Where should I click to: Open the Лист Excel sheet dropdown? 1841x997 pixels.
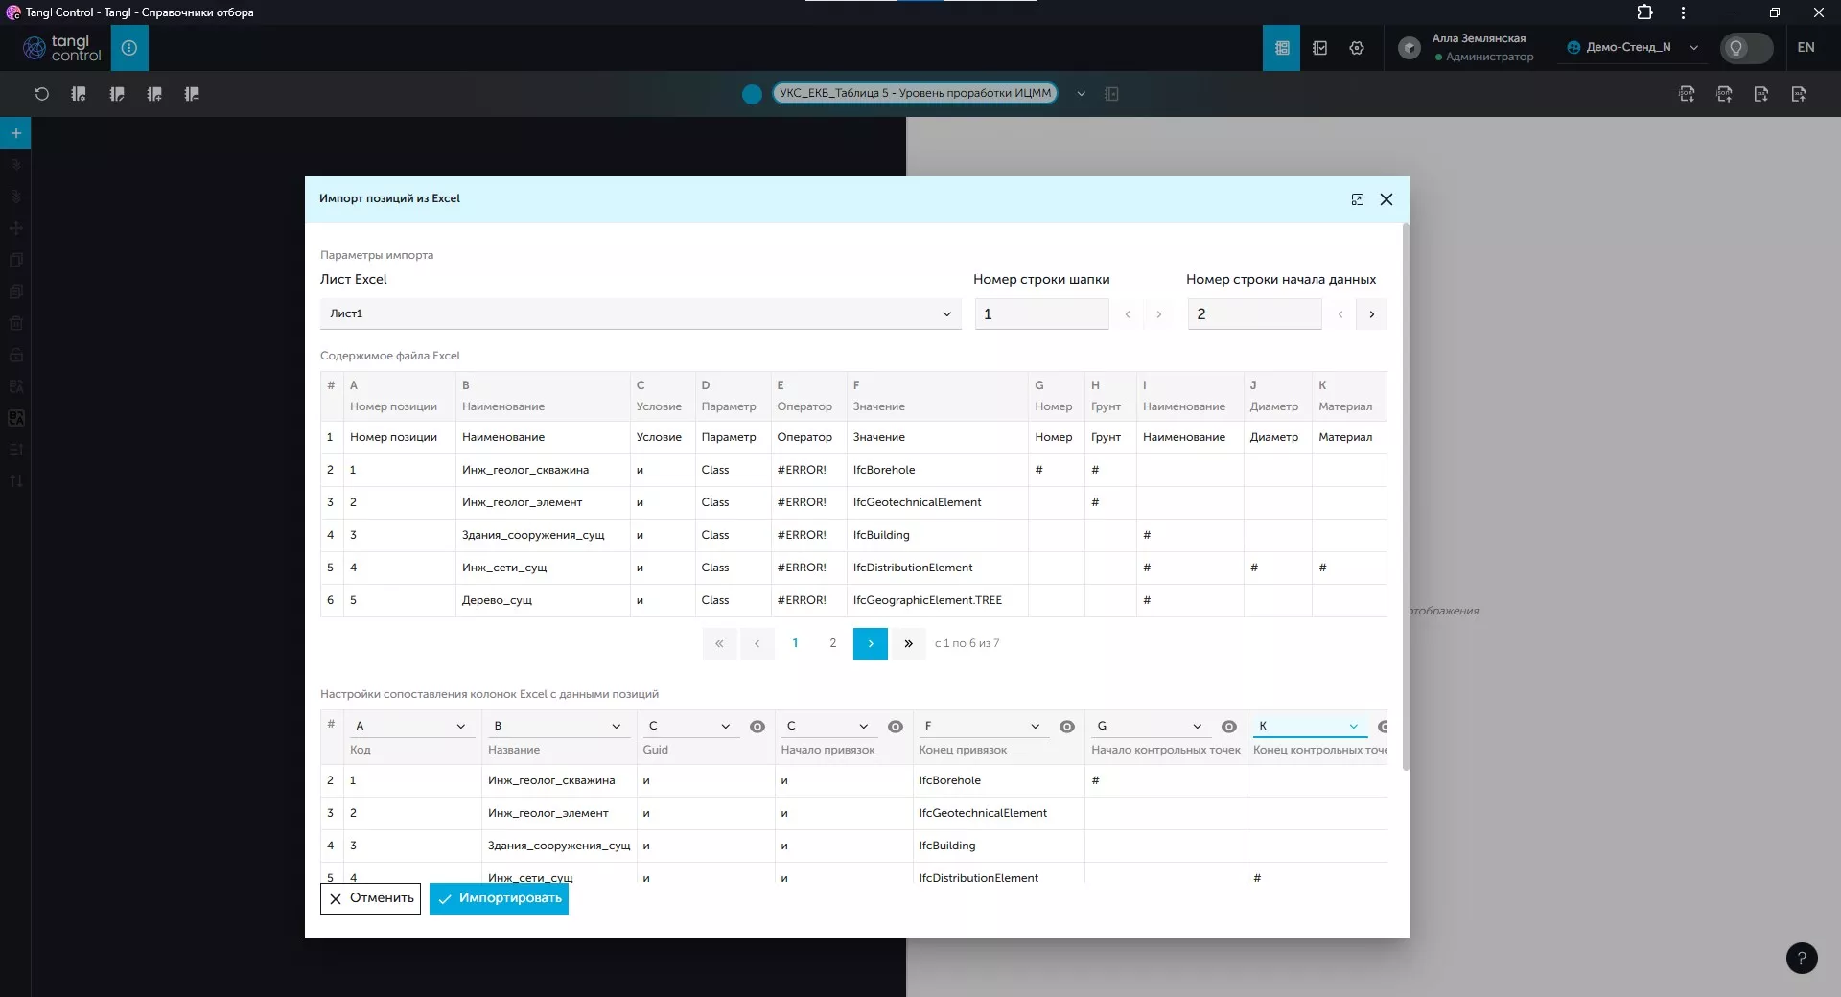[641, 314]
